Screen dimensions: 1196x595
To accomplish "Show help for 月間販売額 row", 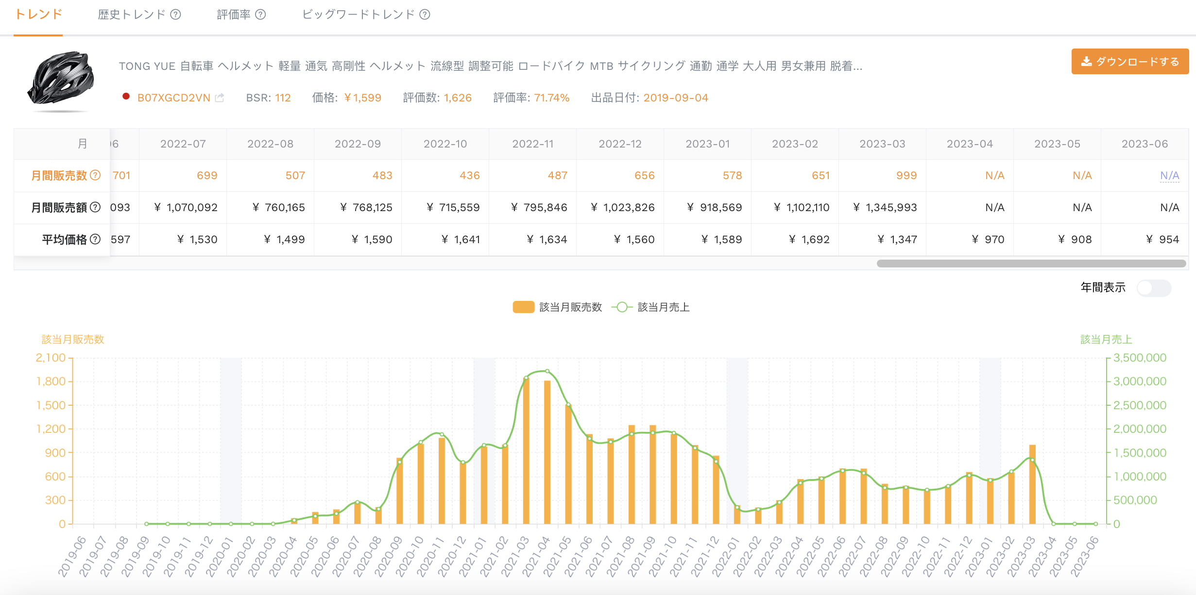I will click(x=96, y=207).
